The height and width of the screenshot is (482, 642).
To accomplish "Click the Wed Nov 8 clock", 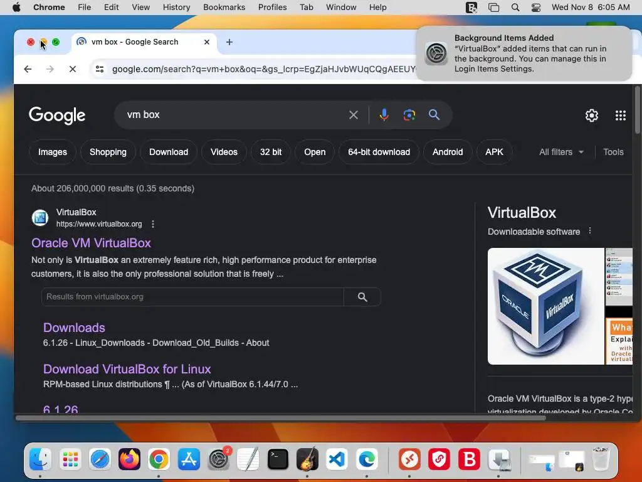I will pos(591,8).
